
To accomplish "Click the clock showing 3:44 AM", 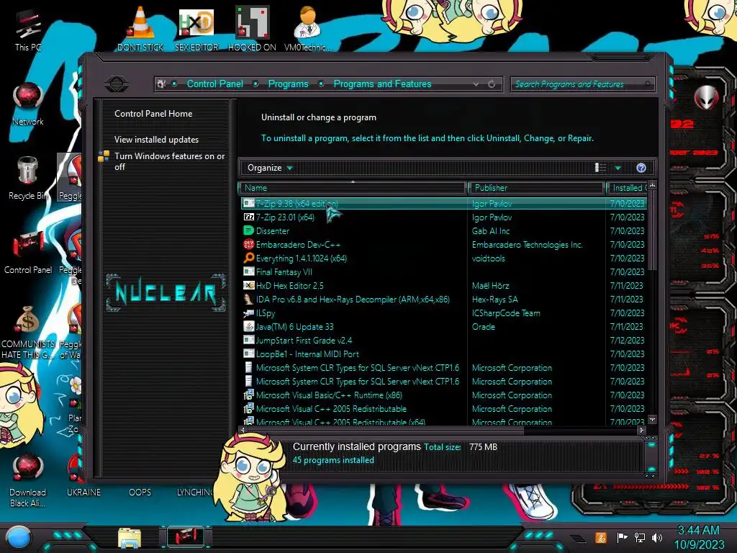I will (698, 531).
